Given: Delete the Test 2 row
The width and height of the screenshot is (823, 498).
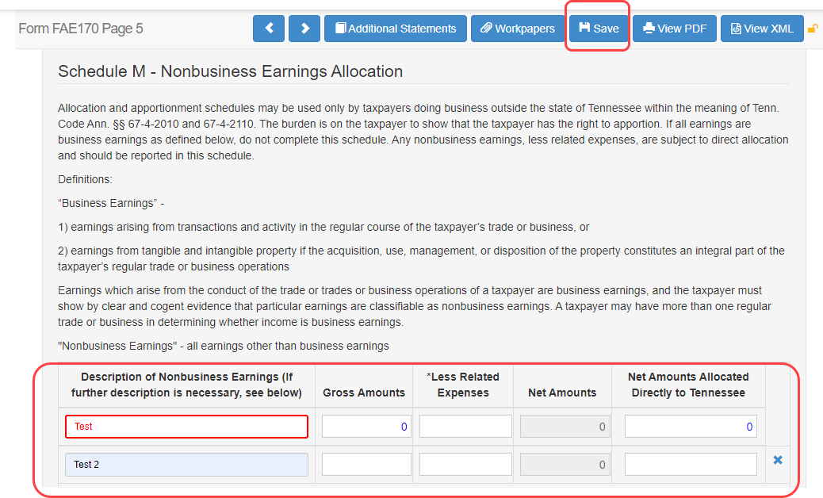Looking at the screenshot, I should pos(777,460).
